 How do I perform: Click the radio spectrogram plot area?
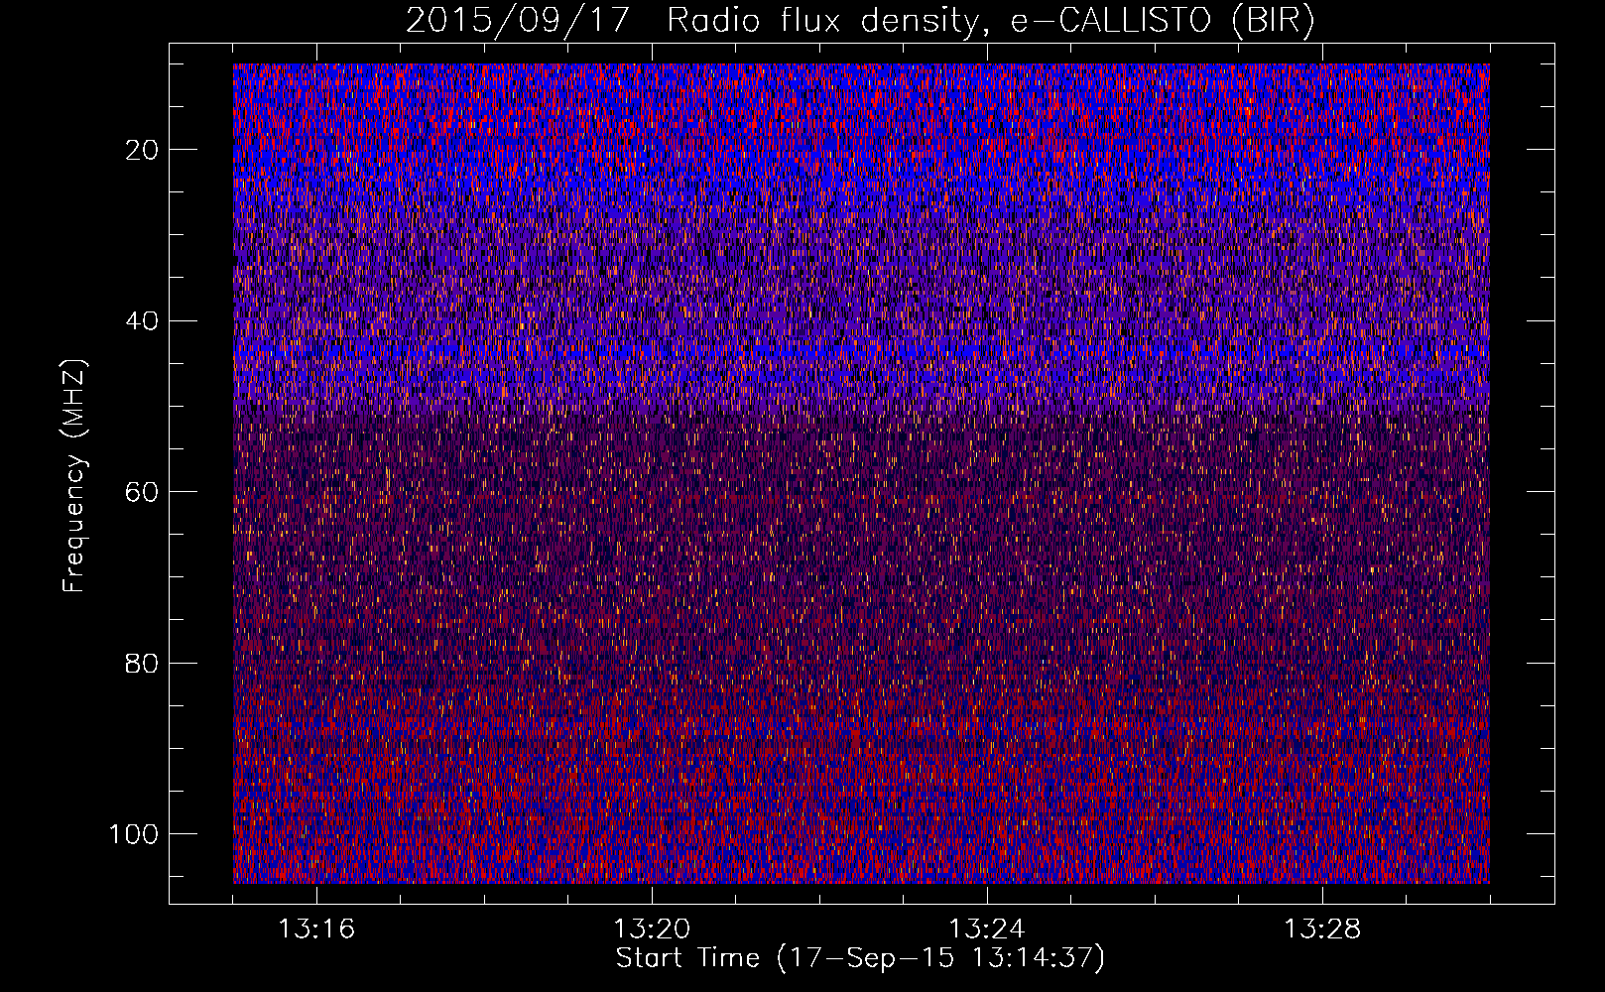(861, 473)
